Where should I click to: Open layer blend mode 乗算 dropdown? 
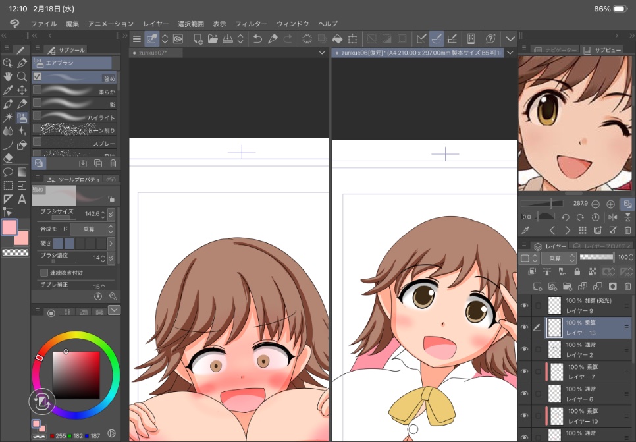click(559, 258)
